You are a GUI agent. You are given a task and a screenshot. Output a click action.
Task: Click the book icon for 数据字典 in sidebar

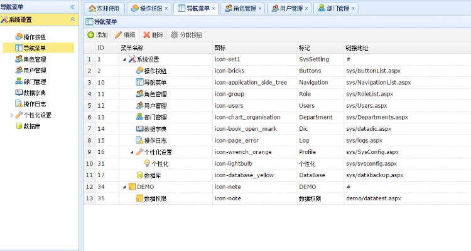point(19,92)
